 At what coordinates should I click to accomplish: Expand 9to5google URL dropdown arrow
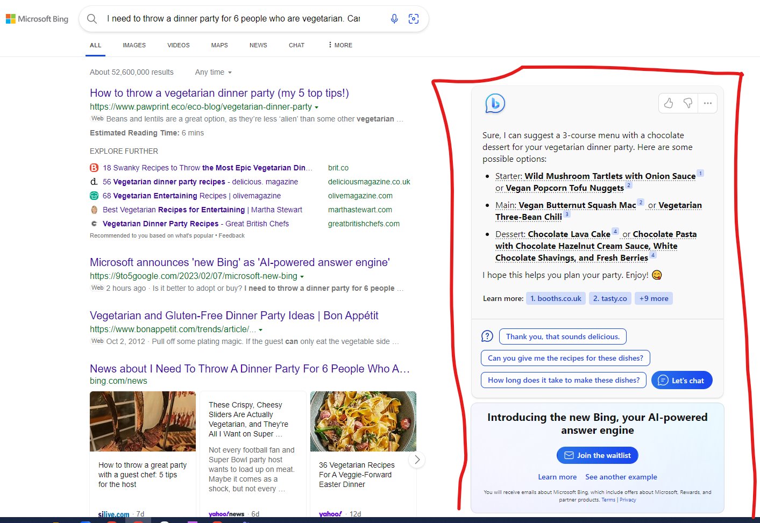coord(302,277)
